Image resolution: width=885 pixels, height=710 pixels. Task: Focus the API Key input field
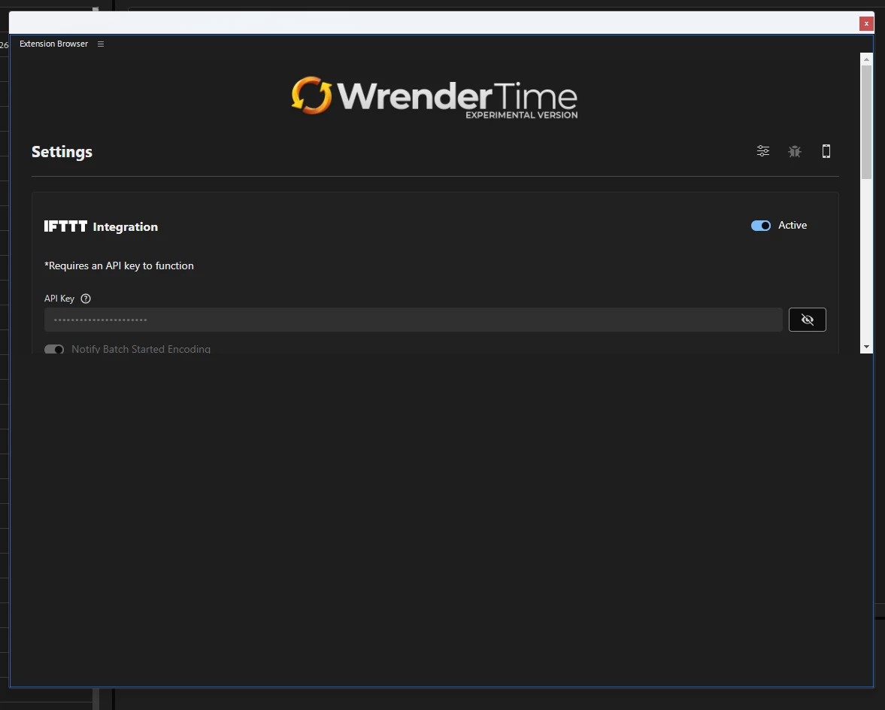point(413,320)
